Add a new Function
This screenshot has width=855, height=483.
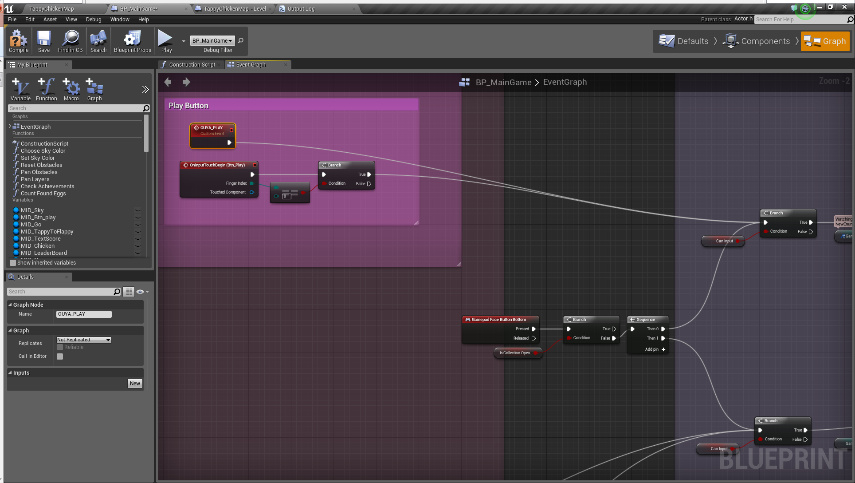pyautogui.click(x=46, y=90)
